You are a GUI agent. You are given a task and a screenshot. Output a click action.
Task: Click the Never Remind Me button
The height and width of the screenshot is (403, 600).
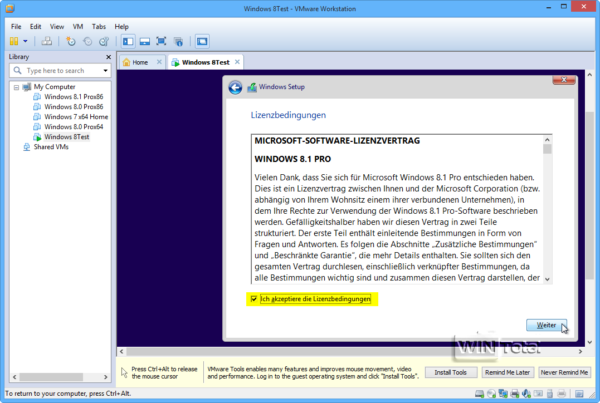pos(564,372)
